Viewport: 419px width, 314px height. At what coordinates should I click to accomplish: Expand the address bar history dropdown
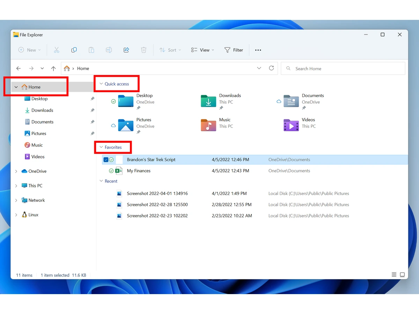click(259, 68)
